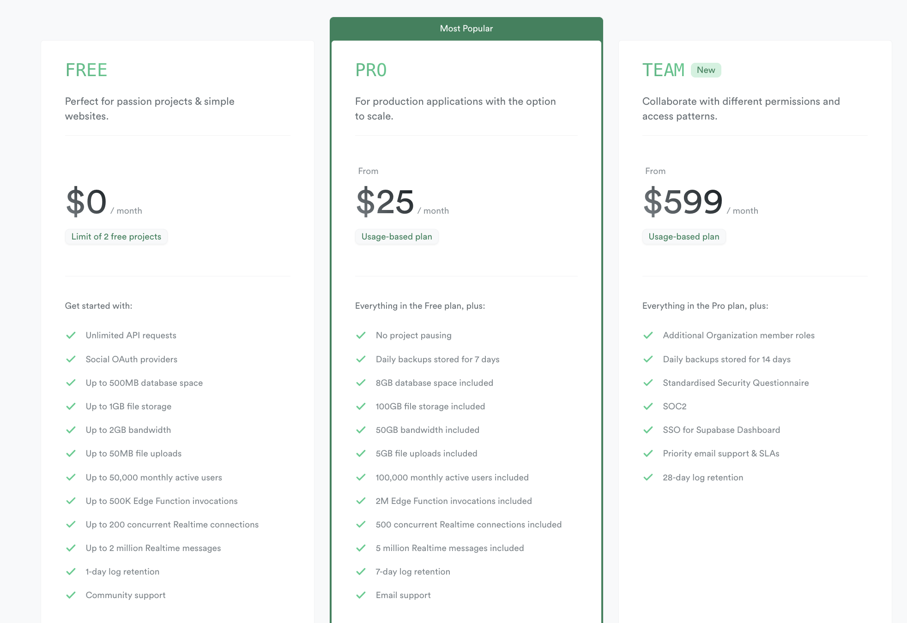Select the checkmark beside No project pausing
This screenshot has width=907, height=623.
[x=361, y=335]
